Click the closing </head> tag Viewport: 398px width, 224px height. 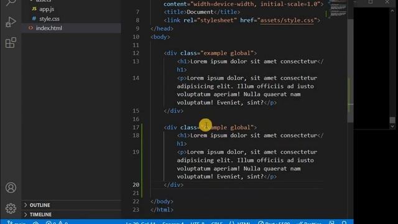[x=162, y=29]
